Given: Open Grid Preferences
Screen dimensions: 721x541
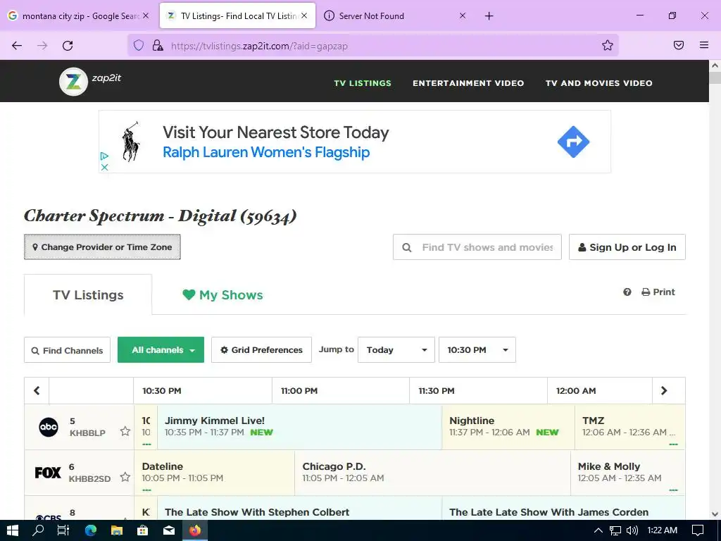Looking at the screenshot, I should pos(262,350).
